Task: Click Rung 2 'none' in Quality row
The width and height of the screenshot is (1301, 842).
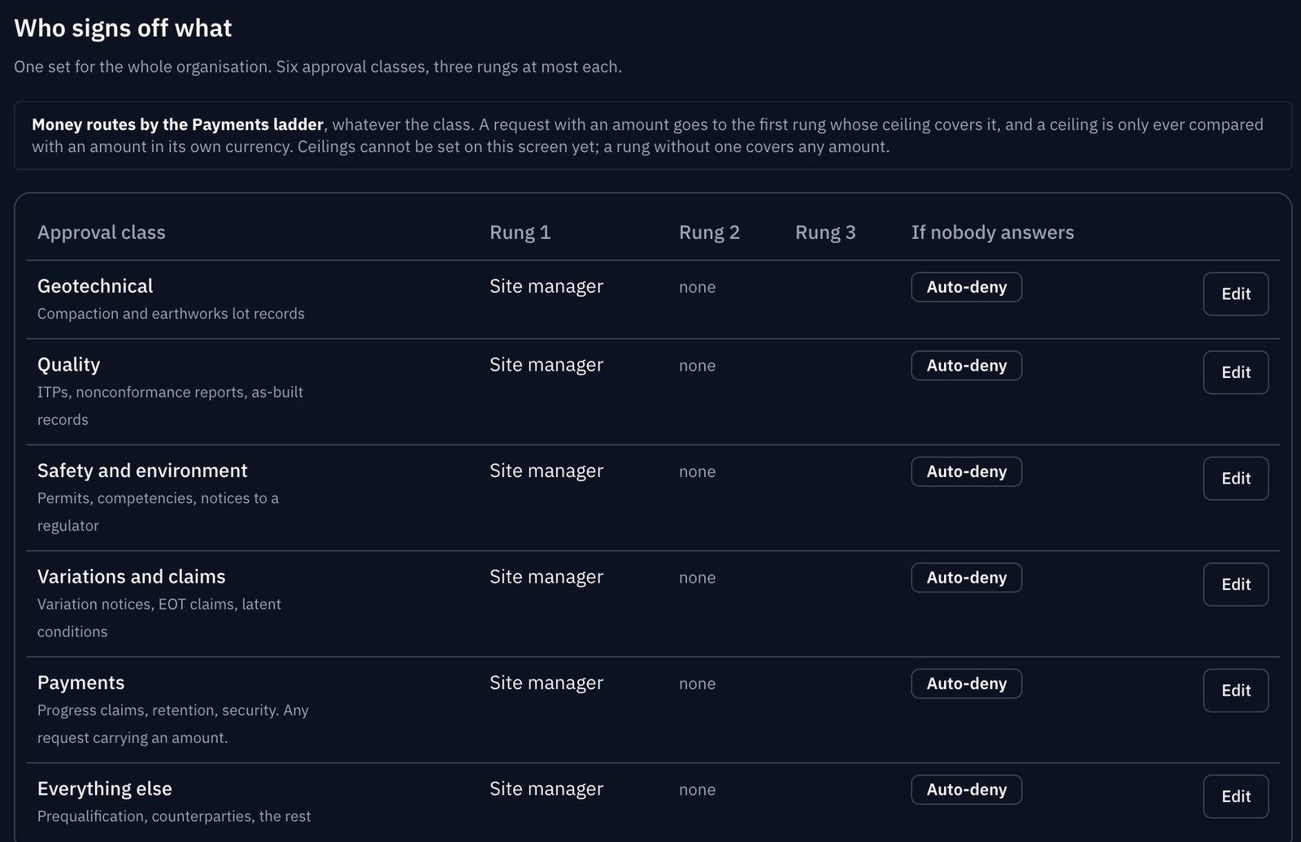Action: click(x=697, y=366)
